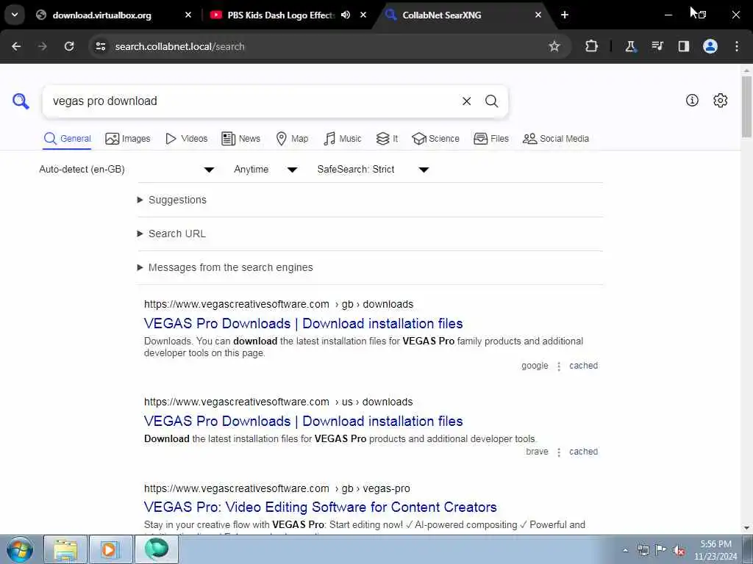753x564 pixels.
Task: Open the Auto-detect (en-GB) language dropdown
Action: (126, 170)
